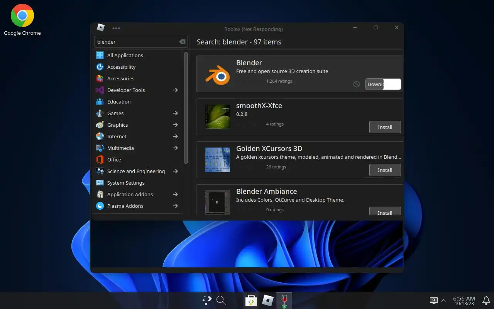Click the Education category icon
494x309 pixels.
pos(100,102)
